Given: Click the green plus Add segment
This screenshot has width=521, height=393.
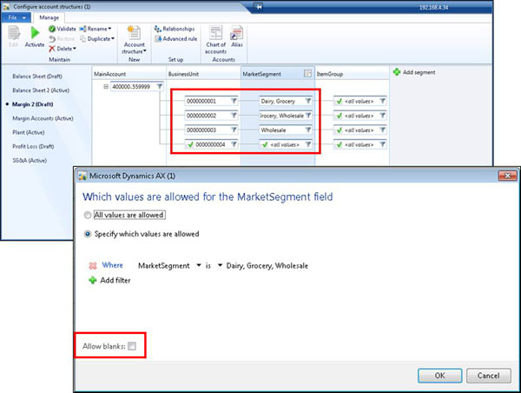Looking at the screenshot, I should point(397,70).
